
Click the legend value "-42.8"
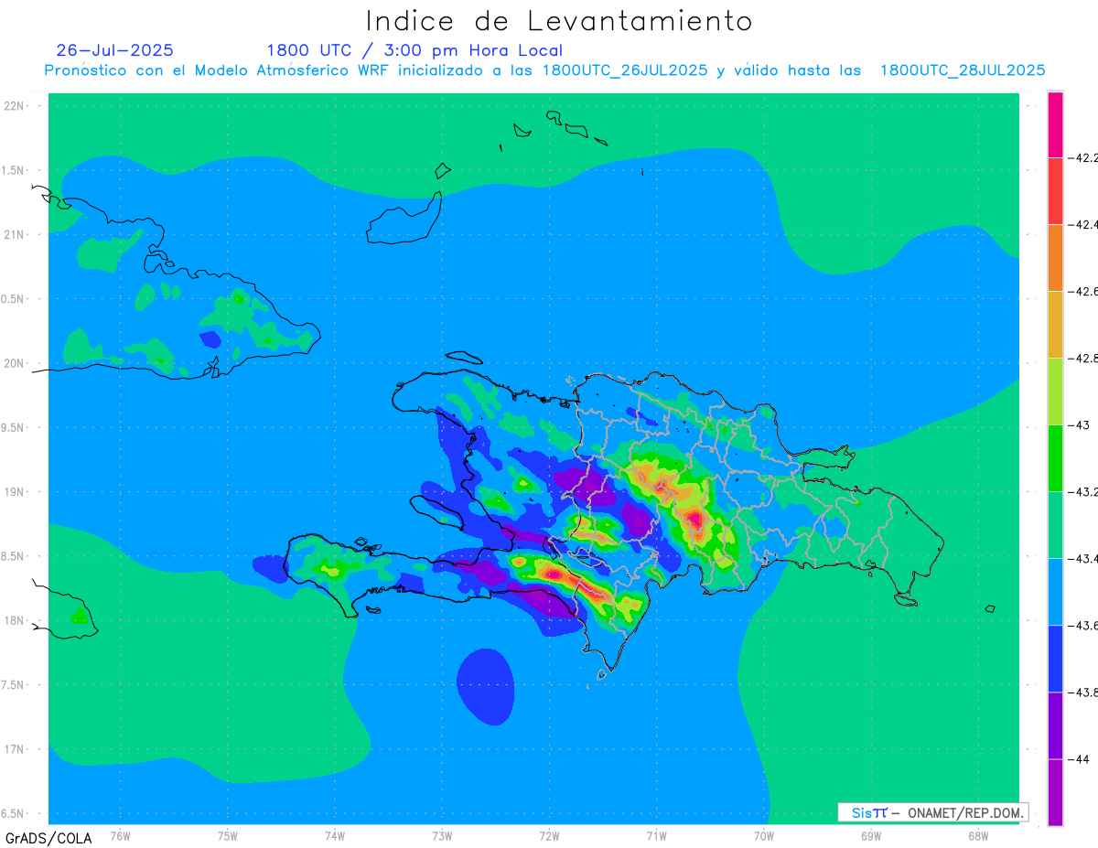(x=1083, y=358)
